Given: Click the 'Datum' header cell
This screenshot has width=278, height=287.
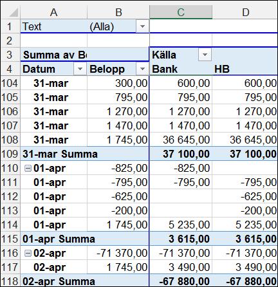Looking at the screenshot, I should click(47, 69).
